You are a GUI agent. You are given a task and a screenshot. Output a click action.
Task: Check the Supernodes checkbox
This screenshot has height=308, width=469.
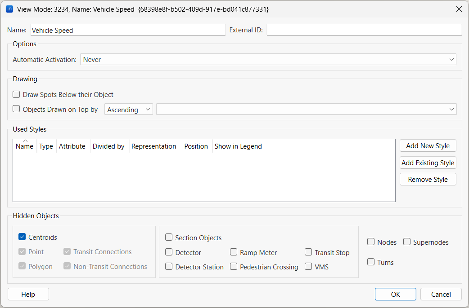pyautogui.click(x=407, y=242)
